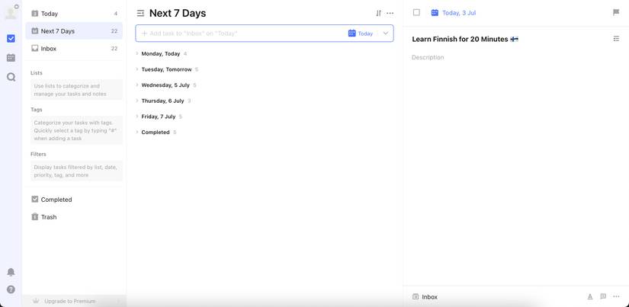Expand the Tuesday, Tomorrow section
Image resolution: width=629 pixels, height=307 pixels.
(x=136, y=69)
